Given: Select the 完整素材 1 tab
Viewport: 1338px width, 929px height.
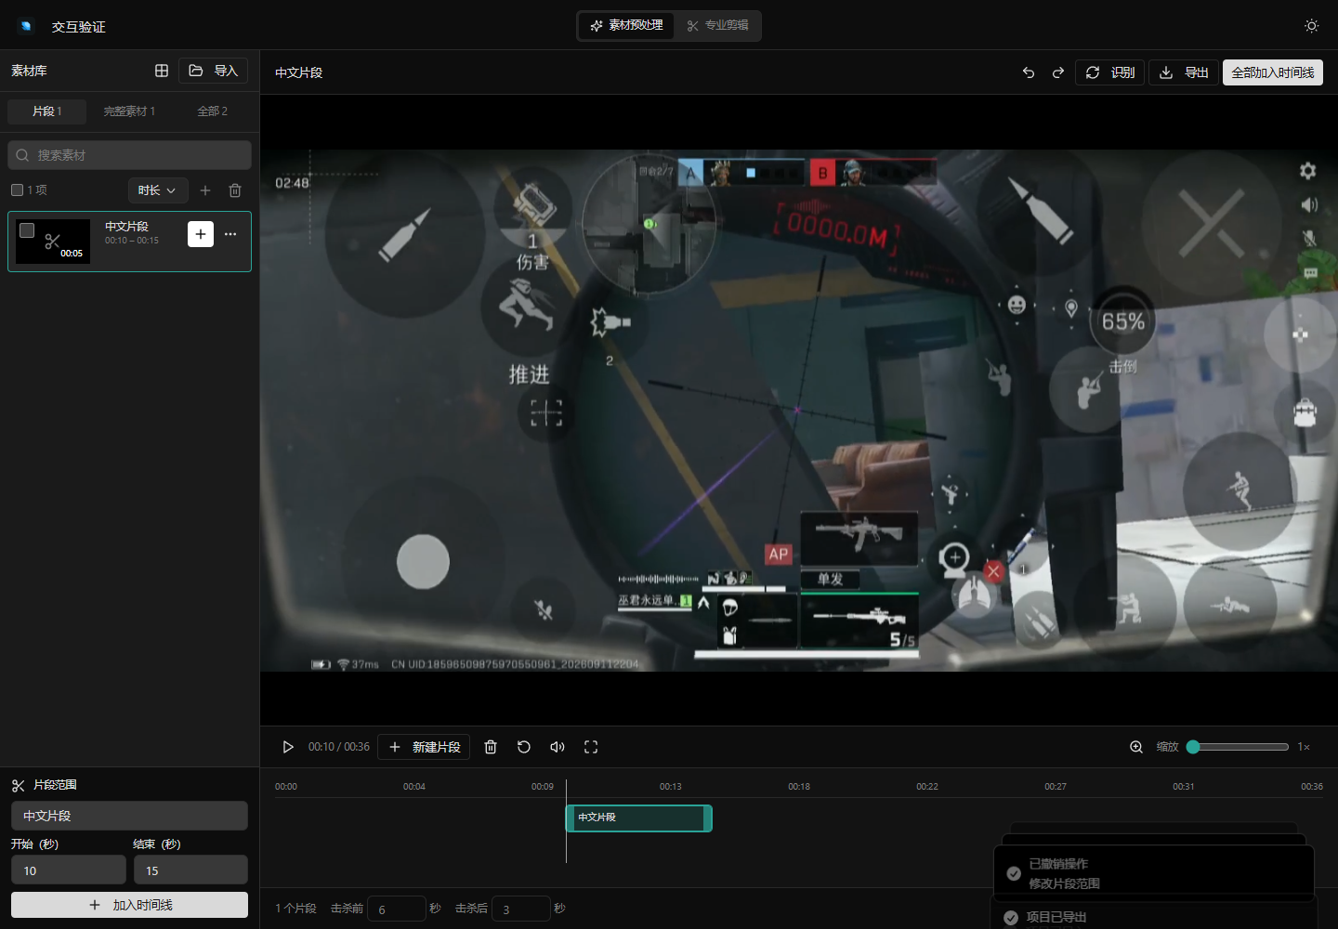Looking at the screenshot, I should (x=129, y=111).
